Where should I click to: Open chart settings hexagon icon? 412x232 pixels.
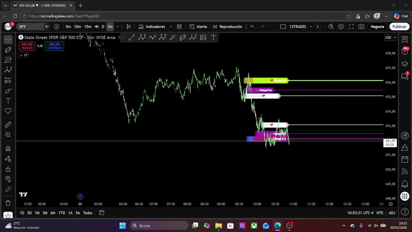tap(341, 27)
